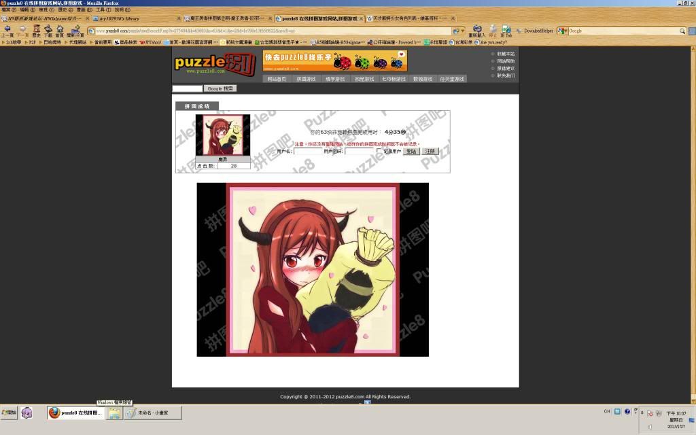Open 网站首页 in the puzzle8 nav
Screen dimensions: 696x435
277,79
